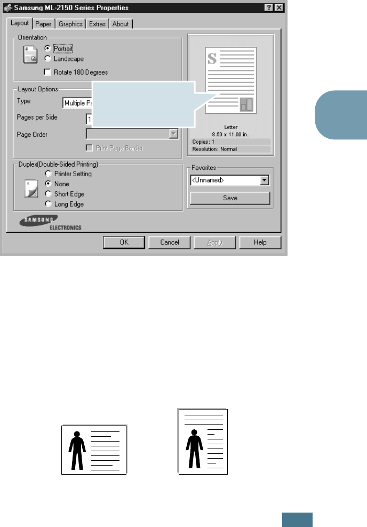
Task: Expand the Favorites dropdown arrow
Action: tap(265, 180)
